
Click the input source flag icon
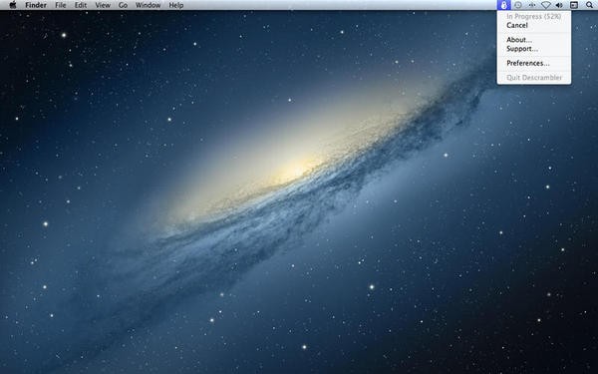574,5
